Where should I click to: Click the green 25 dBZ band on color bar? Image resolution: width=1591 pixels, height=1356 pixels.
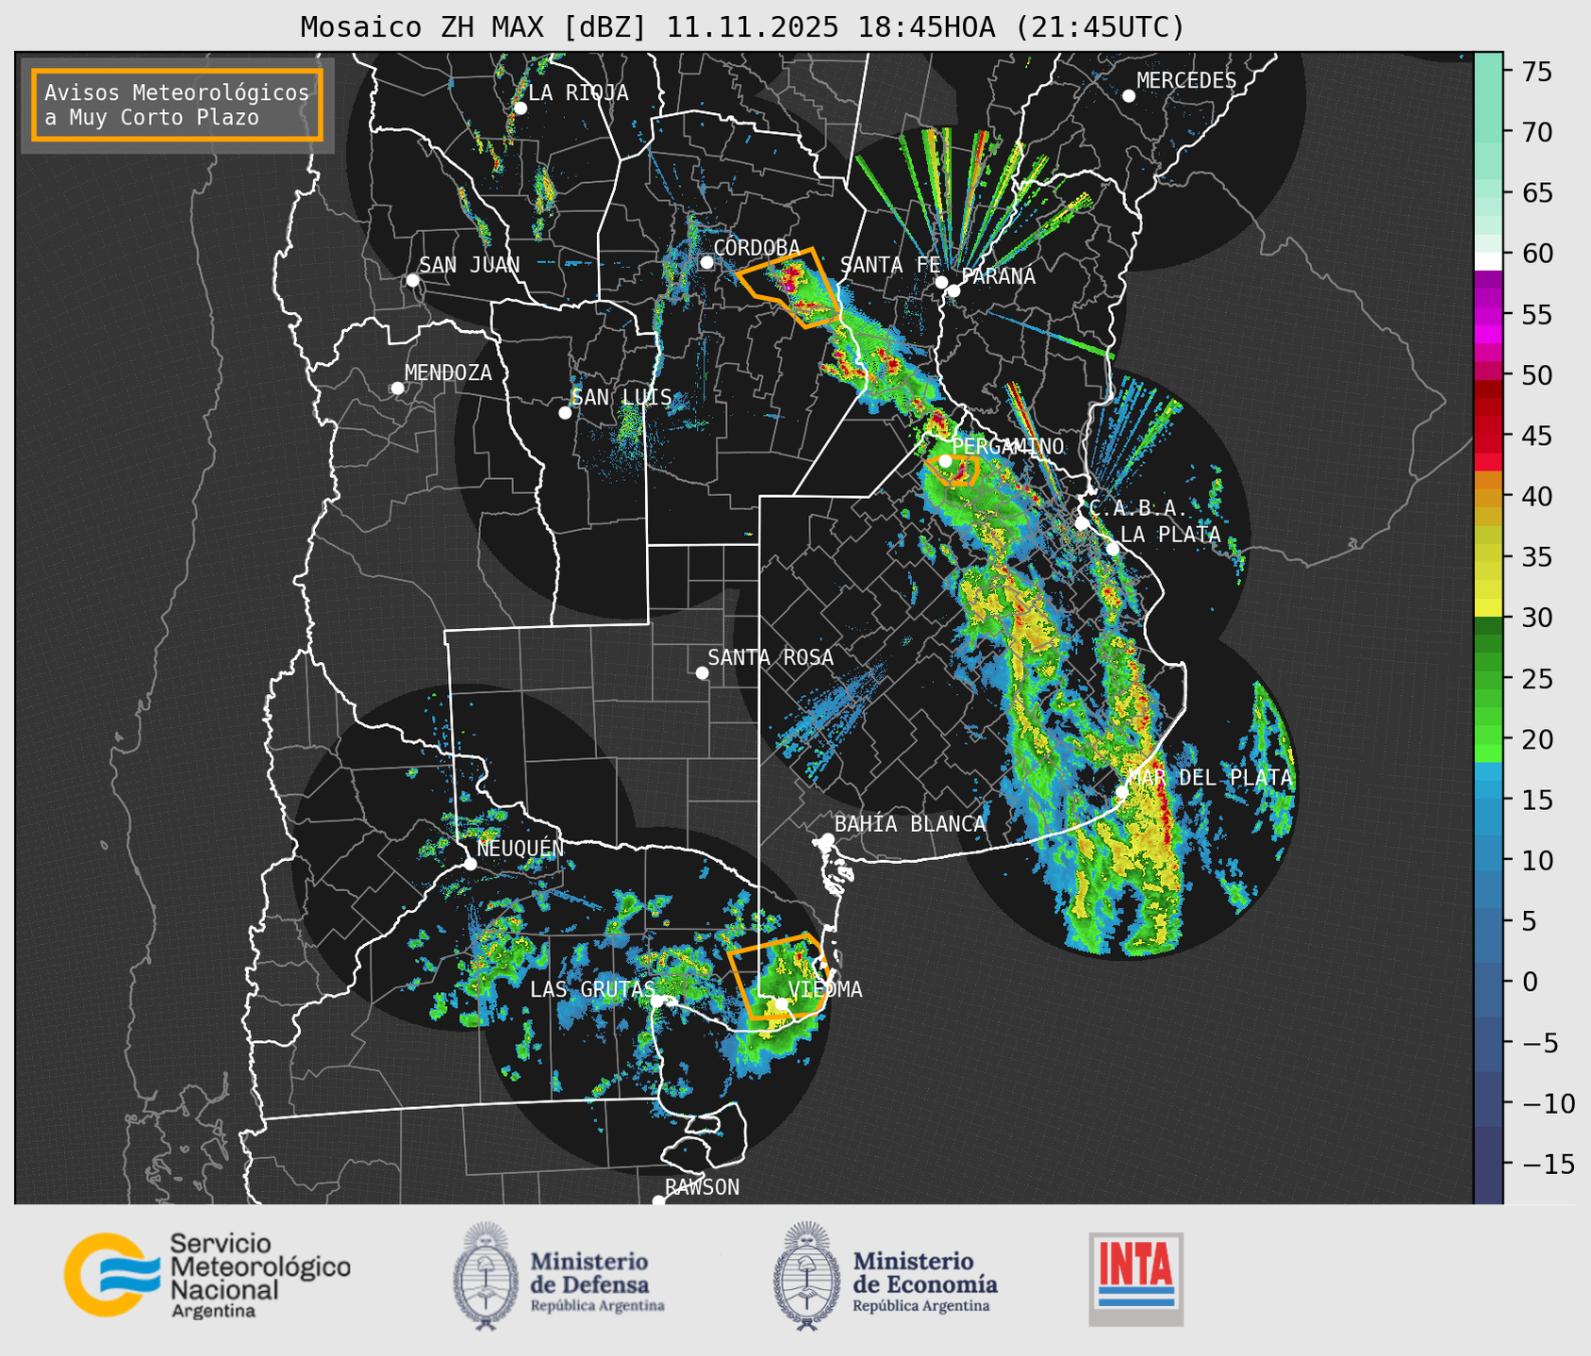(1488, 679)
